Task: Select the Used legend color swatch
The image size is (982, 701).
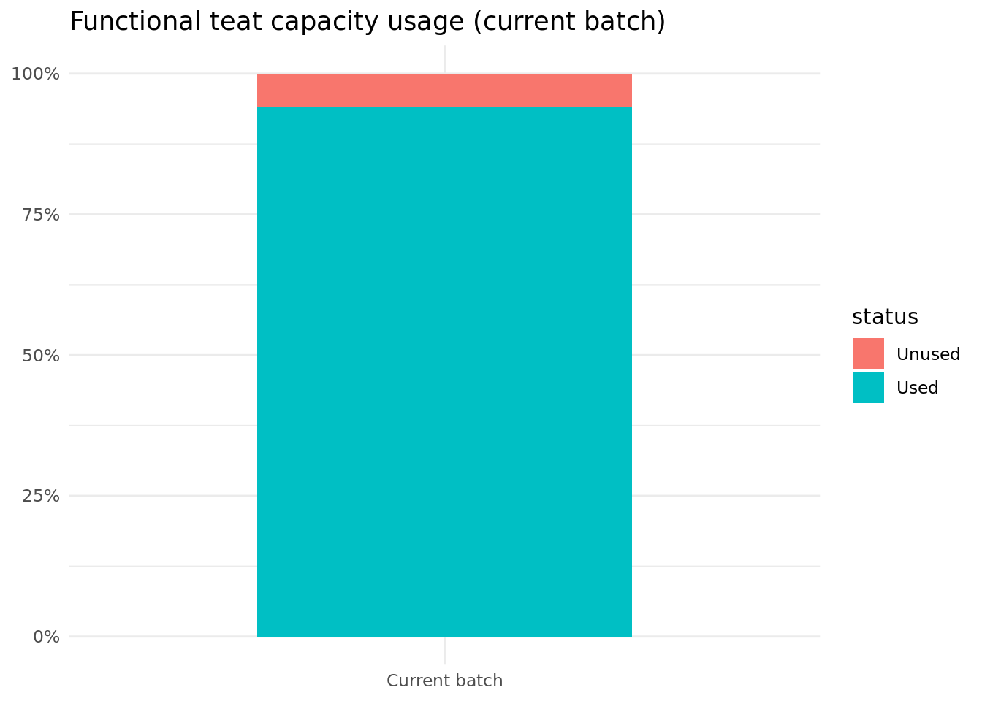Action: pyautogui.click(x=868, y=388)
